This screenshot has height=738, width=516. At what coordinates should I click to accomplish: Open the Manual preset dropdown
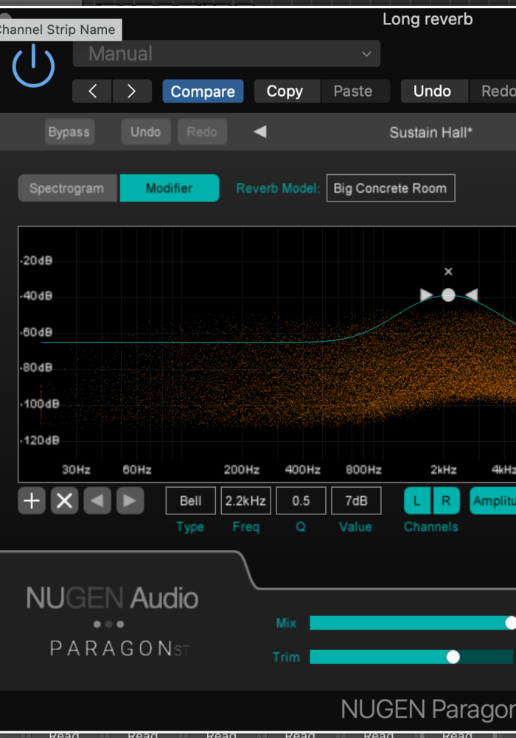pos(226,54)
